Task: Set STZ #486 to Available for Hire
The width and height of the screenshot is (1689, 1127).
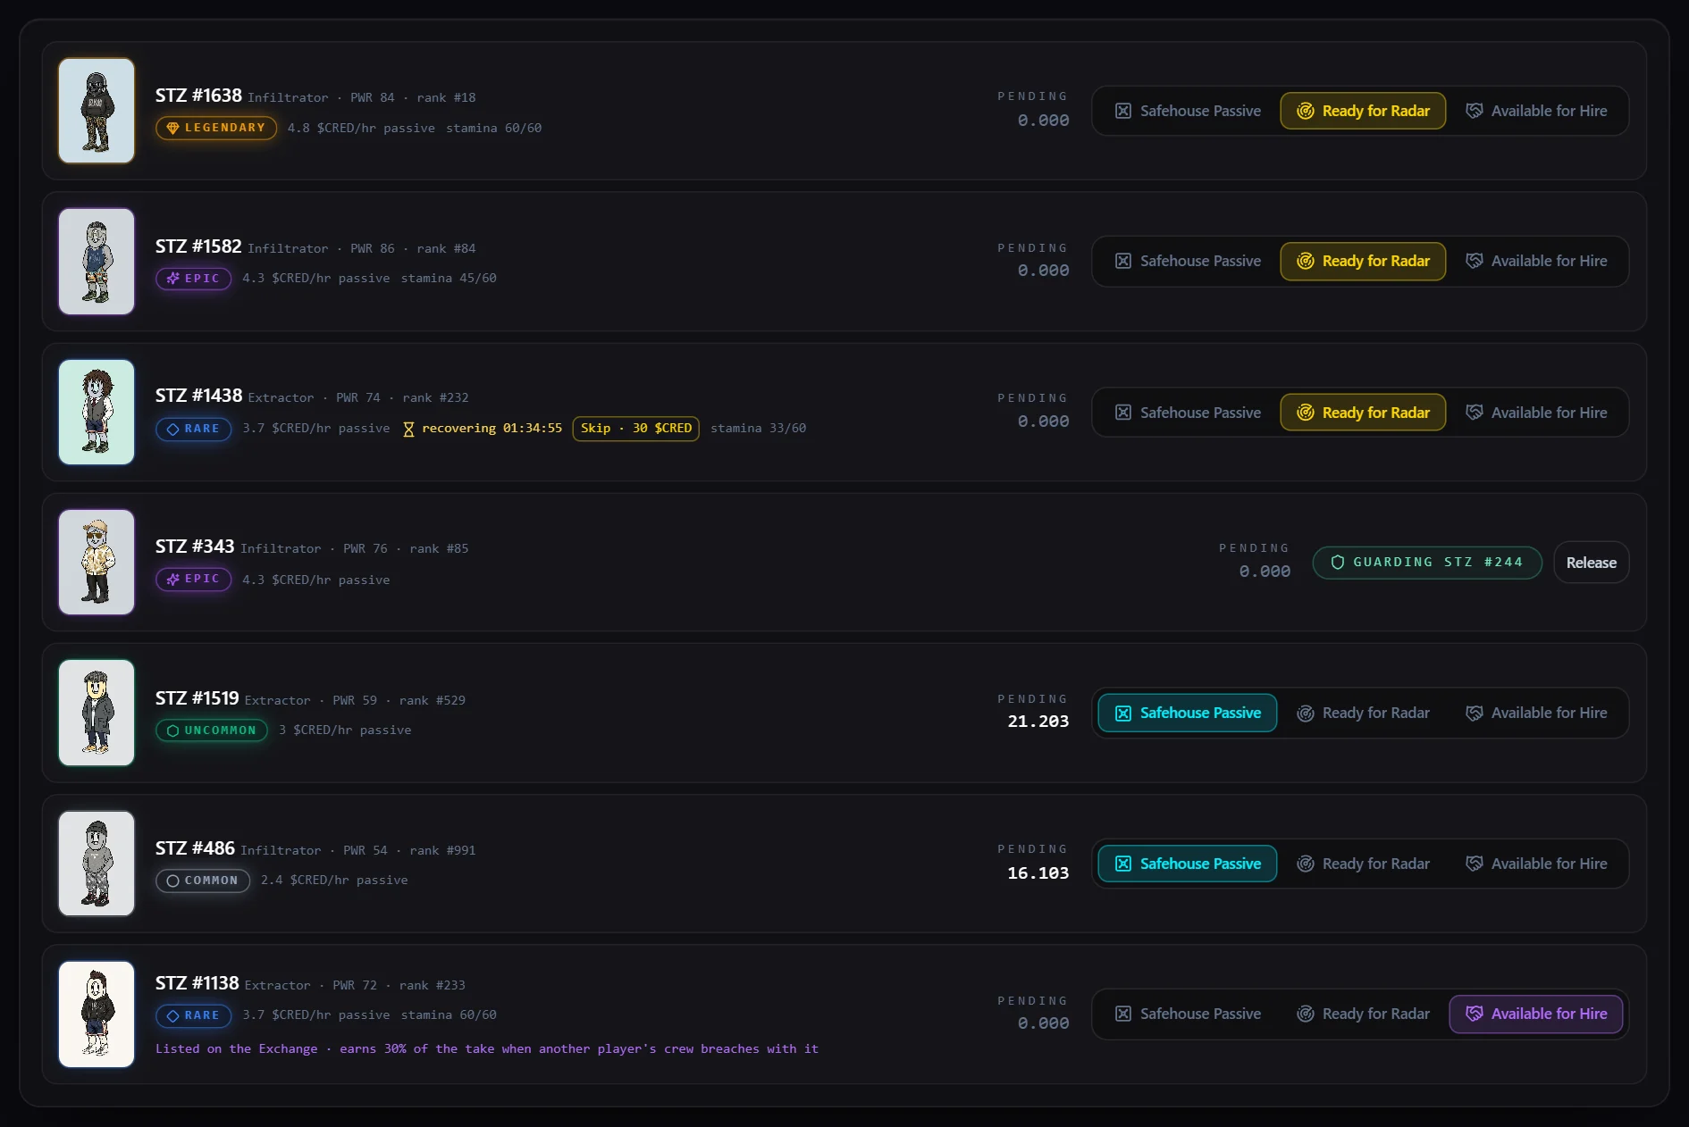Action: [1536, 864]
